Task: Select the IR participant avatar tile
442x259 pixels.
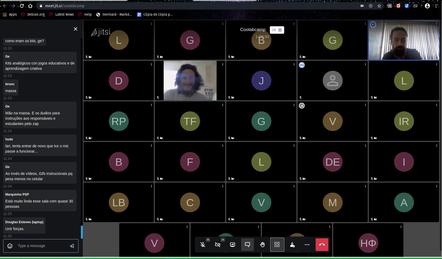Action: pos(404,121)
